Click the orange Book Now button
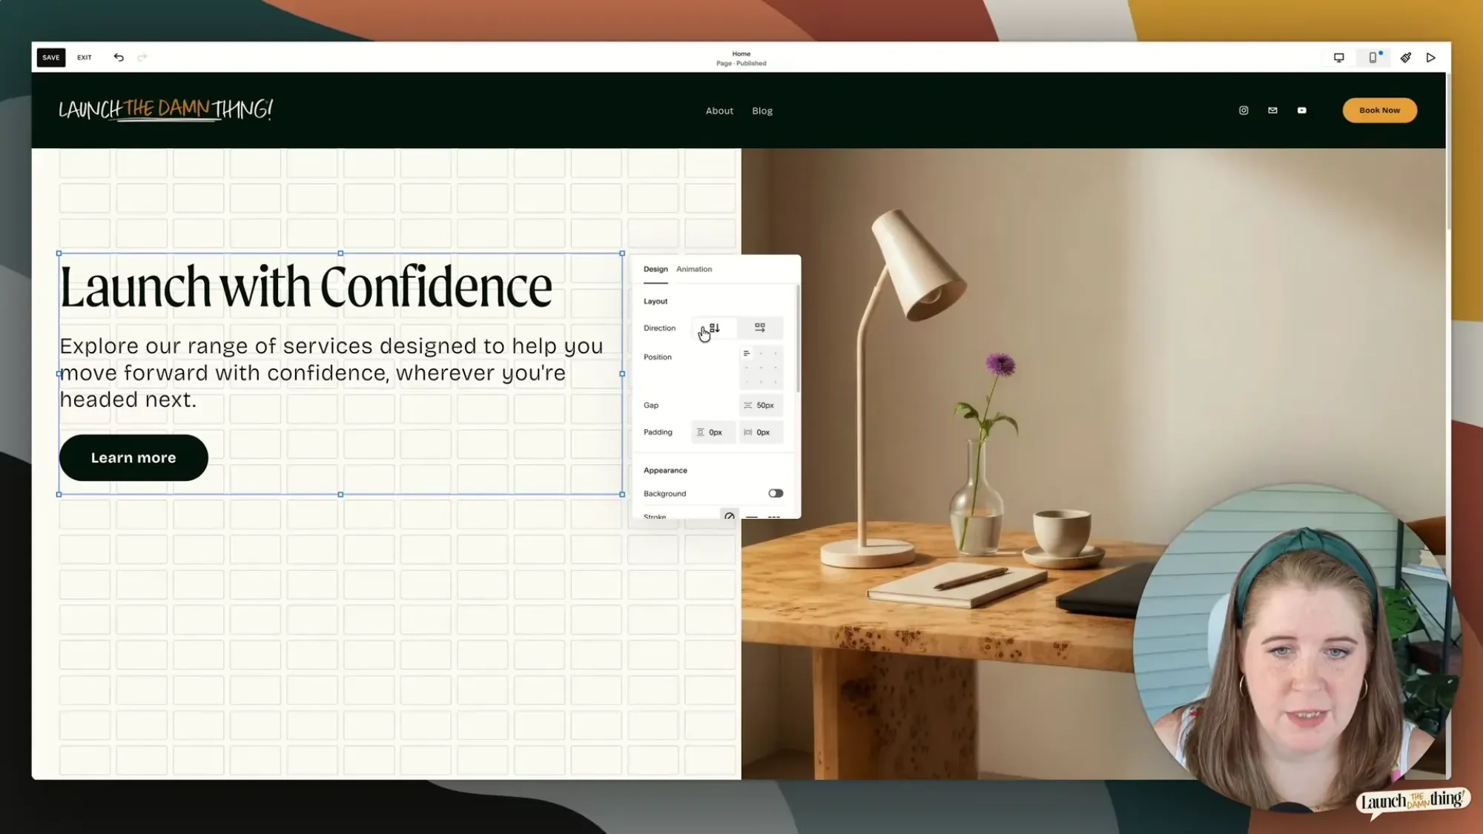The width and height of the screenshot is (1483, 834). pos(1379,110)
